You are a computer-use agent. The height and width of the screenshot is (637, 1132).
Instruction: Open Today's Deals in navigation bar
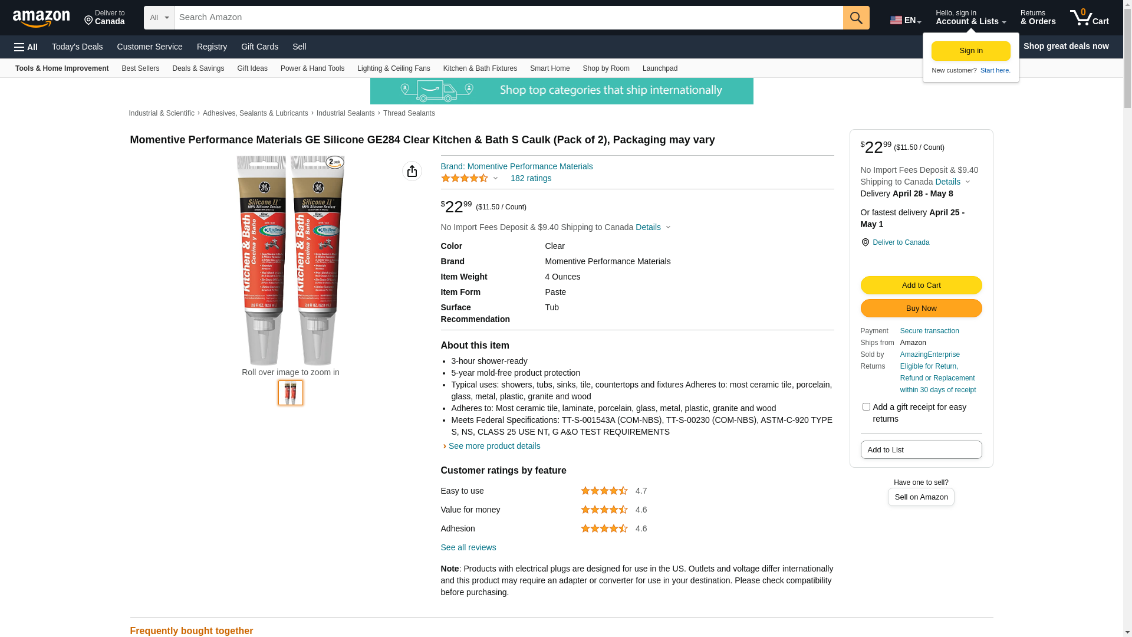click(77, 47)
